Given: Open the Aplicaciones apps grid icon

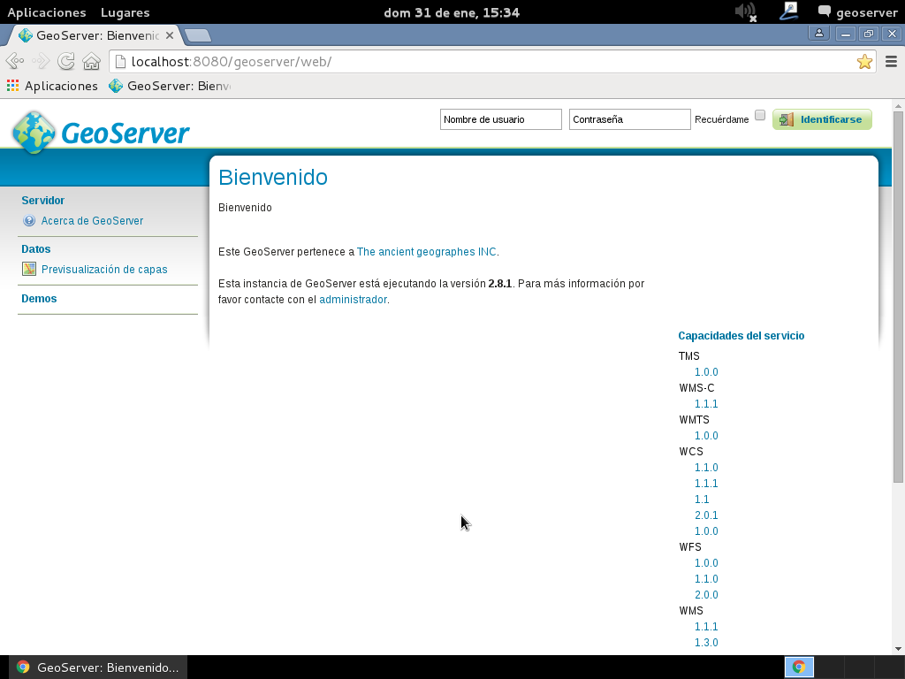Looking at the screenshot, I should tap(12, 86).
